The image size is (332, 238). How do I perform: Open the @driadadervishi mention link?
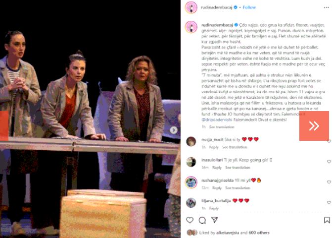click(217, 119)
